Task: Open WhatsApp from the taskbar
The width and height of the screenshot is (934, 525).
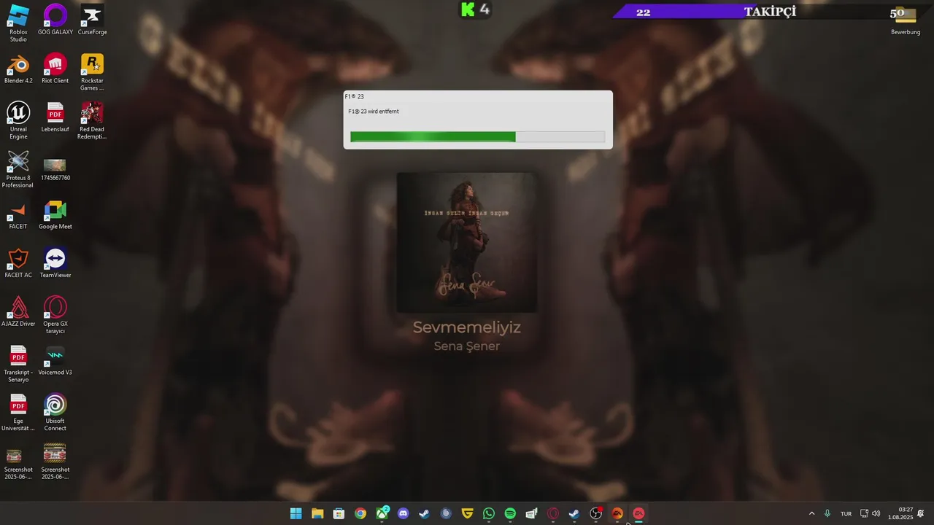Action: point(489,513)
